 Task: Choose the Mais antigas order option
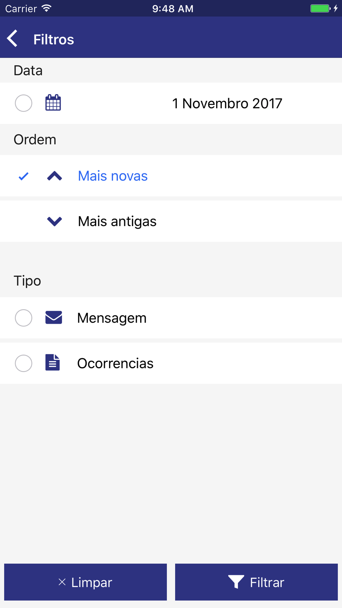coord(117,221)
